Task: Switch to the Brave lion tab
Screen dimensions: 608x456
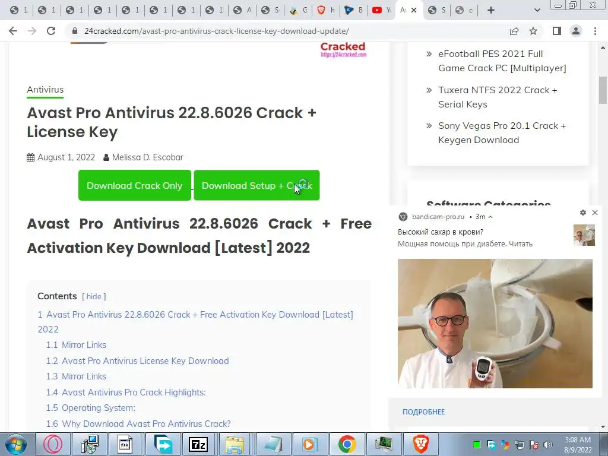Action: 326,10
